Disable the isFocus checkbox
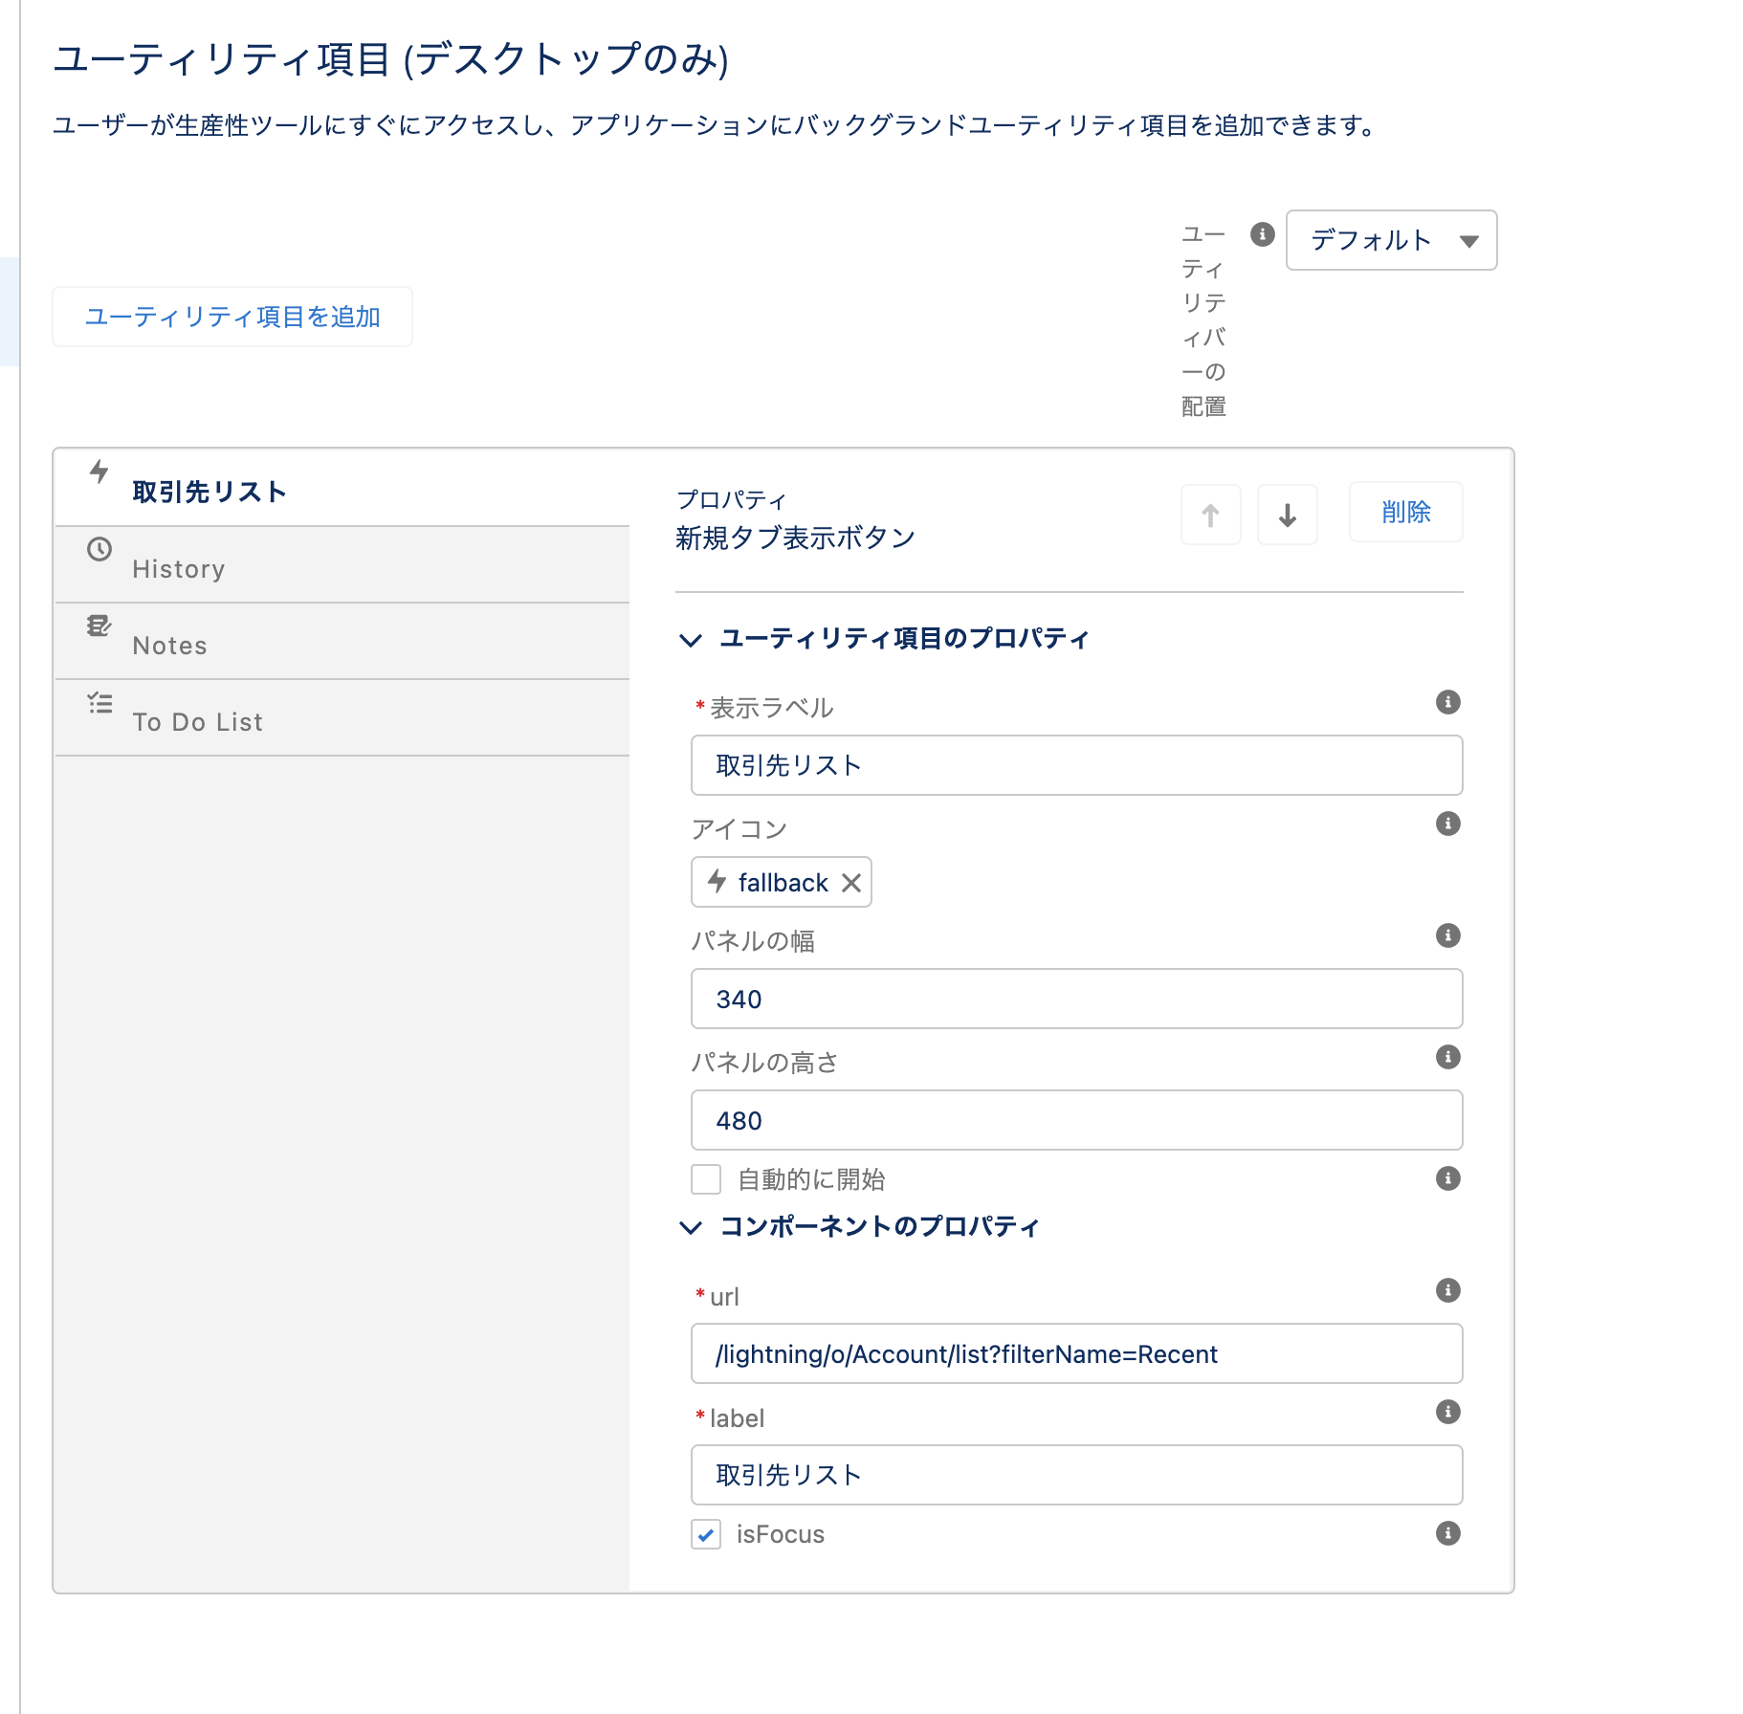The height and width of the screenshot is (1714, 1743). coord(705,1534)
